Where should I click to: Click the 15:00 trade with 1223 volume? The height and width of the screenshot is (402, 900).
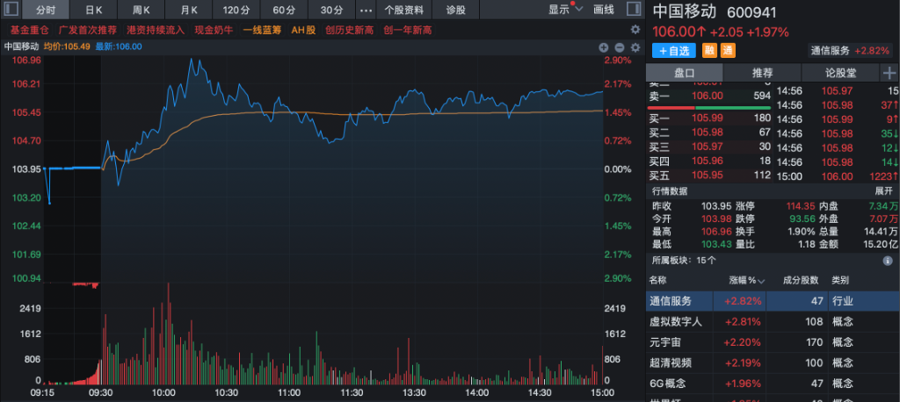(838, 176)
